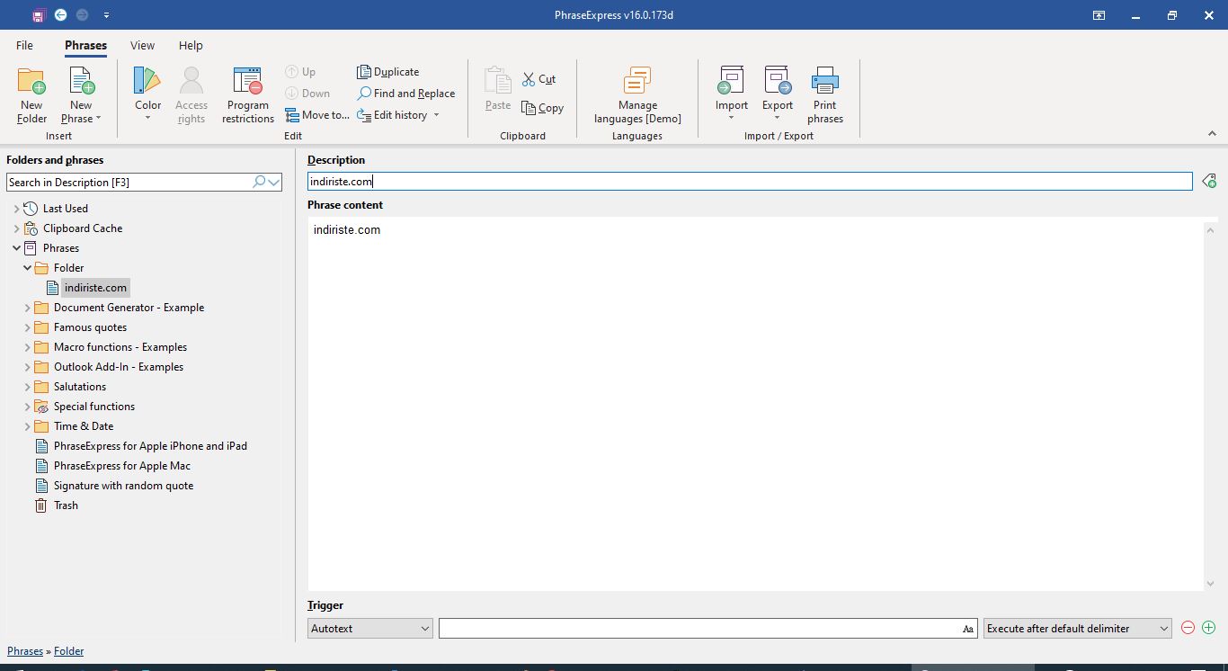Click the New Folder ribbon icon
Screen dimensions: 1228x671
[31, 94]
